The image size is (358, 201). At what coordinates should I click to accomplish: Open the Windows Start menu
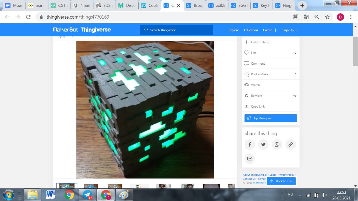point(9,195)
